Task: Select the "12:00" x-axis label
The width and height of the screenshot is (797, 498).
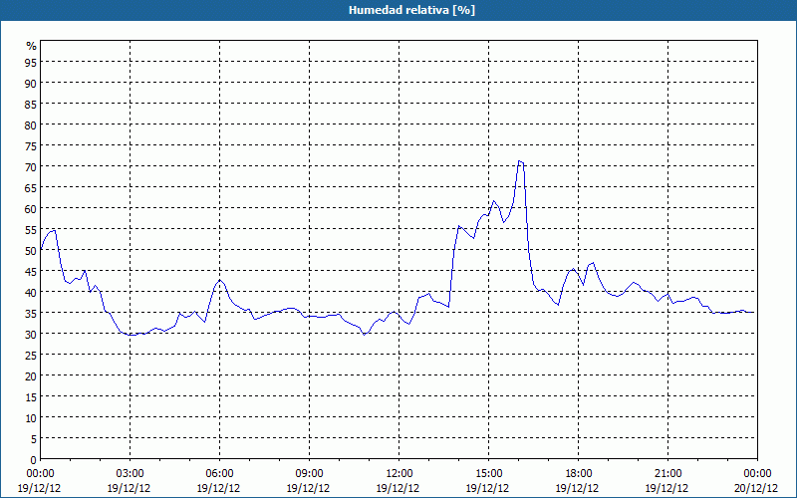Action: click(x=399, y=474)
